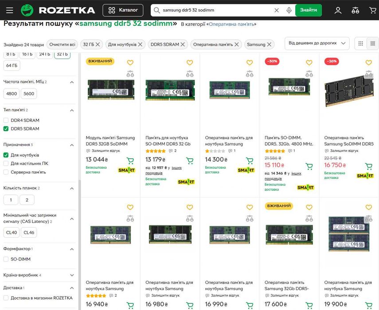Add 13 044 ₴ product to cart
This screenshot has height=310, width=379.
[130, 161]
